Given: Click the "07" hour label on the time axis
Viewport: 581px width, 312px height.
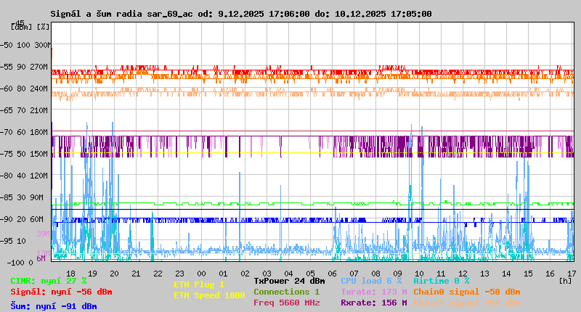Looking at the screenshot, I should pyautogui.click(x=354, y=274).
